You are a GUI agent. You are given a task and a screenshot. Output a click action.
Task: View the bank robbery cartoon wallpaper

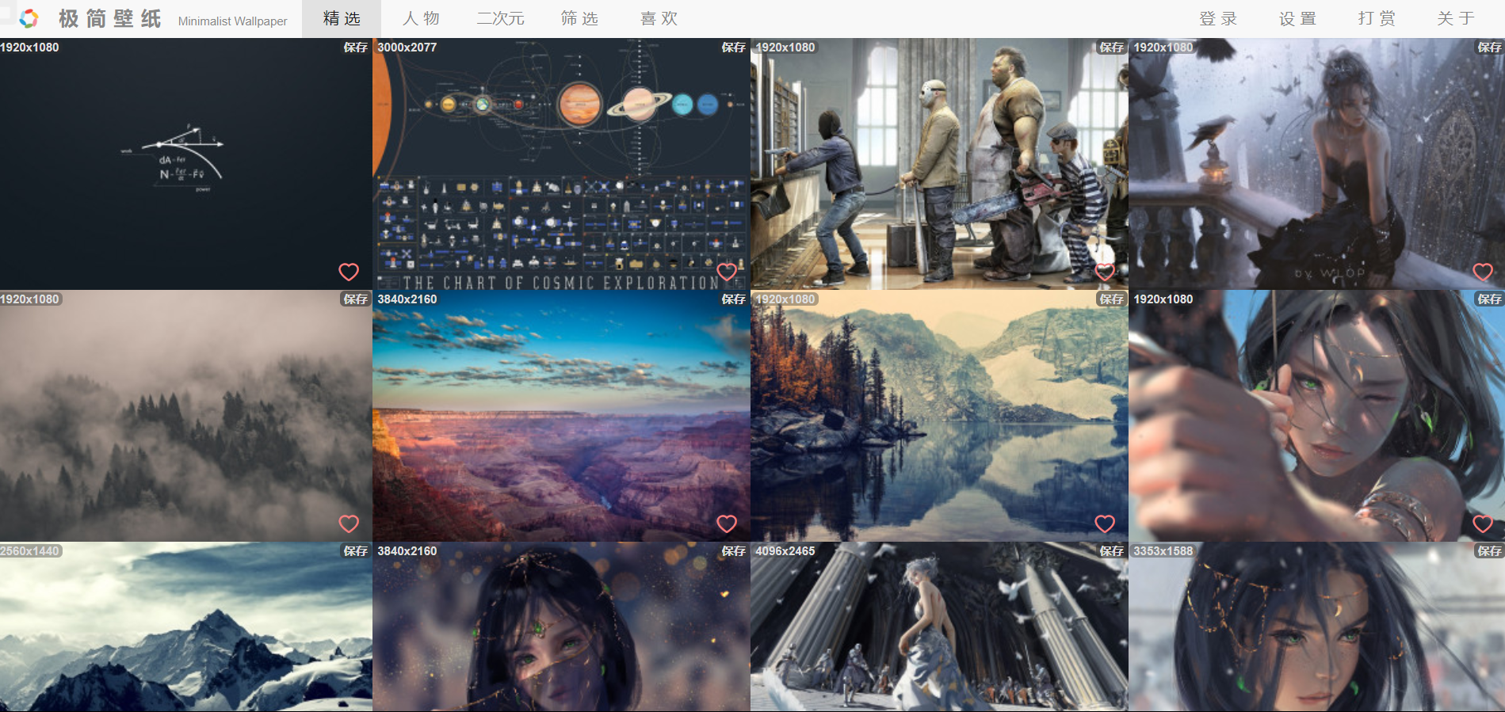939,164
